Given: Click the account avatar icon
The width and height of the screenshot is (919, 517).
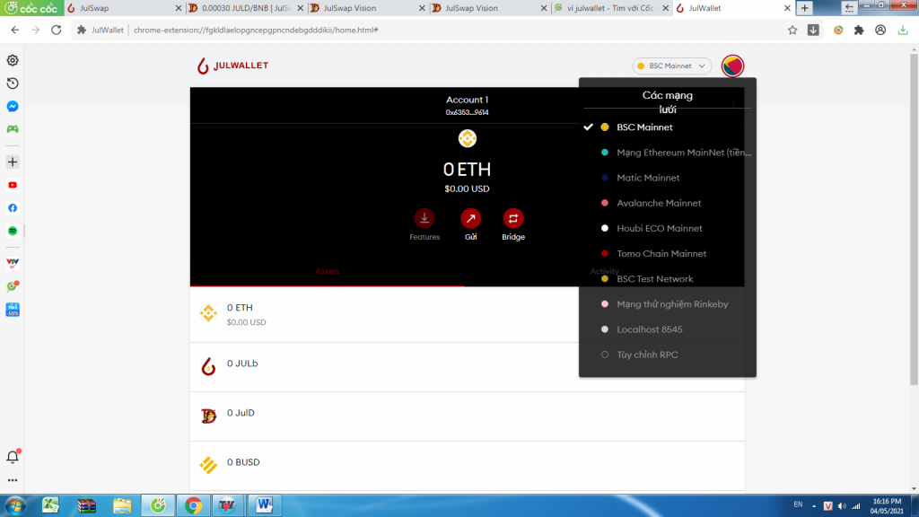Looking at the screenshot, I should pyautogui.click(x=732, y=66).
